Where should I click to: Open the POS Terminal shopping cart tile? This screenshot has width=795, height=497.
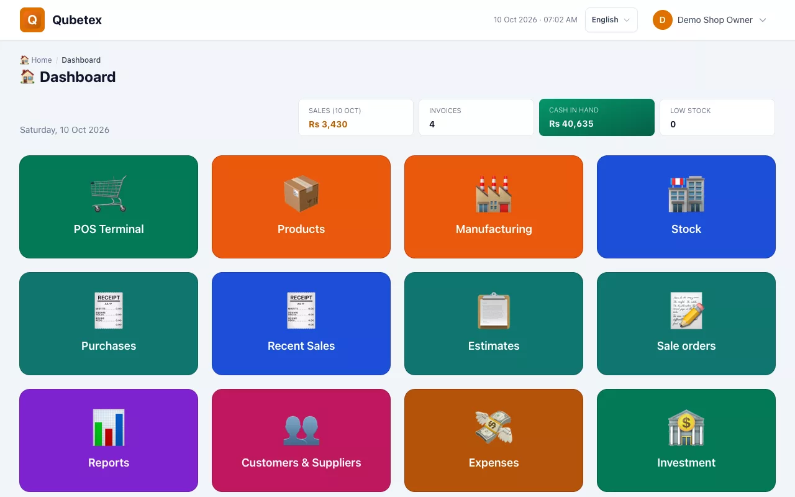tap(109, 207)
